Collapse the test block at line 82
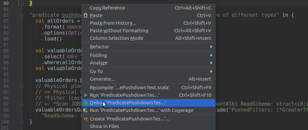Screen dimensions: 308x130 coord(21,15)
